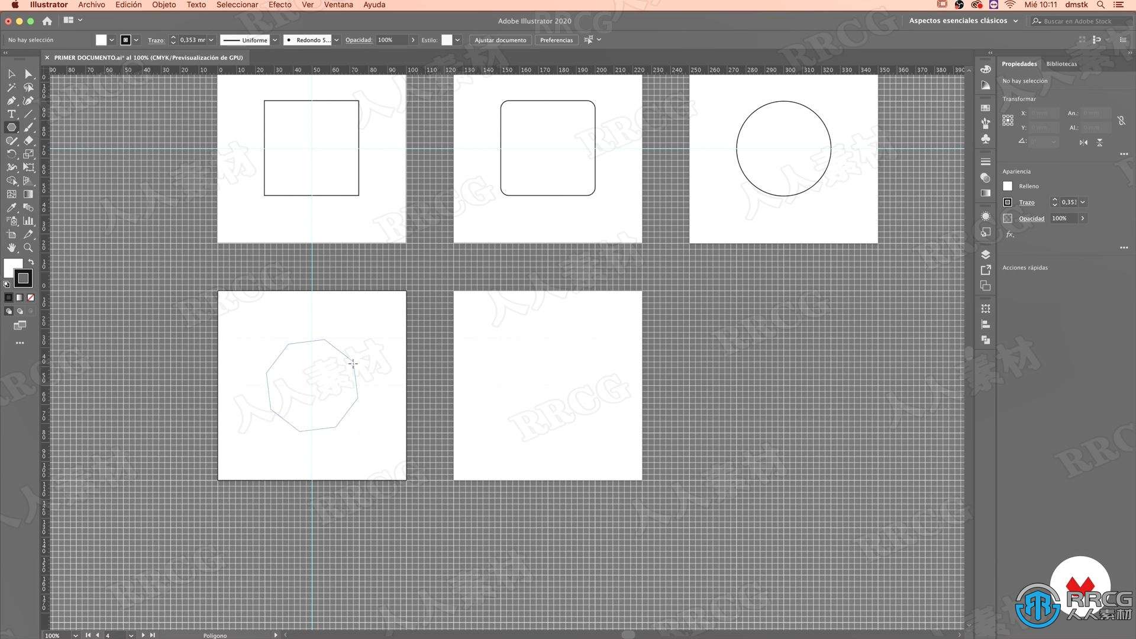The image size is (1136, 639).
Task: Select the Mesh tool
Action: tap(11, 194)
